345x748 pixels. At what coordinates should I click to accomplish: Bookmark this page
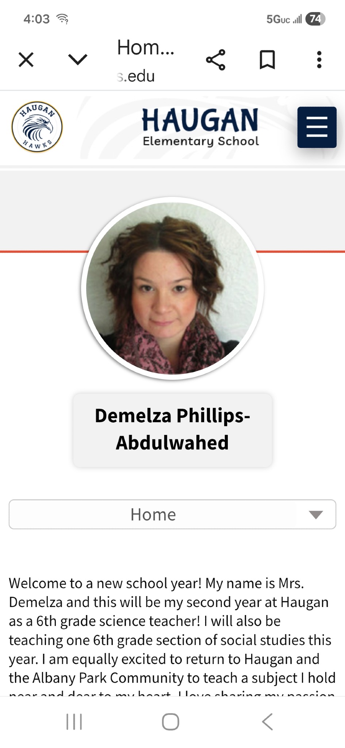267,60
